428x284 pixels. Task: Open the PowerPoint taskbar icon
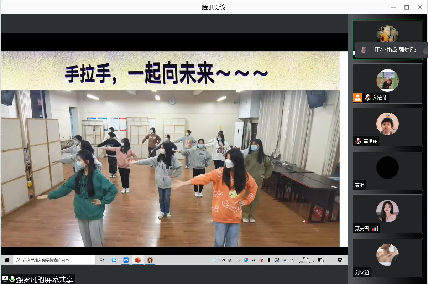point(137,260)
